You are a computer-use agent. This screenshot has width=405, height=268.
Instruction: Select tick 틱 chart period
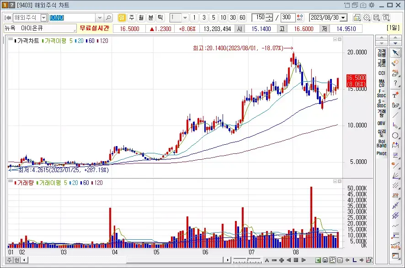tap(160, 17)
